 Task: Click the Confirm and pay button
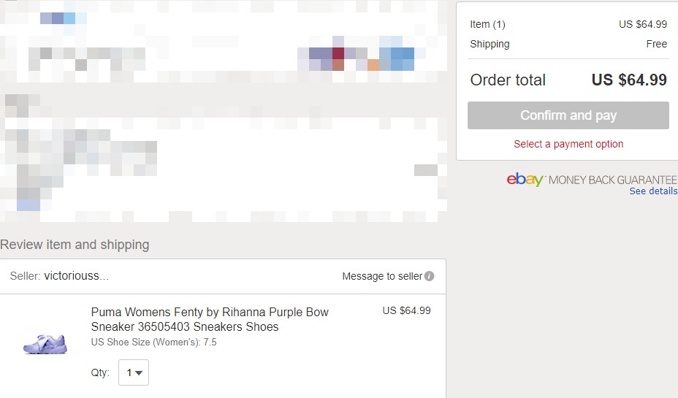[568, 115]
